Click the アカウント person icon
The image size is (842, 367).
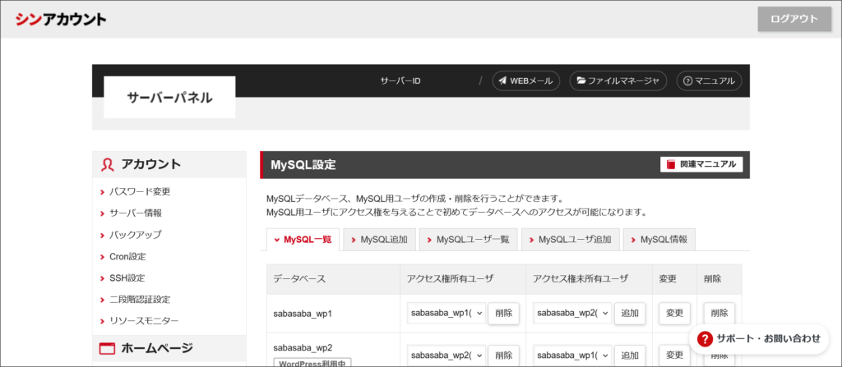point(108,165)
